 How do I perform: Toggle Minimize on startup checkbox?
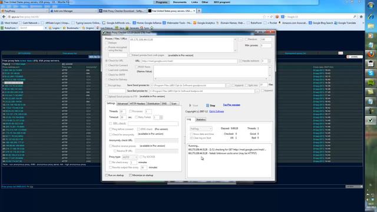tap(130, 175)
